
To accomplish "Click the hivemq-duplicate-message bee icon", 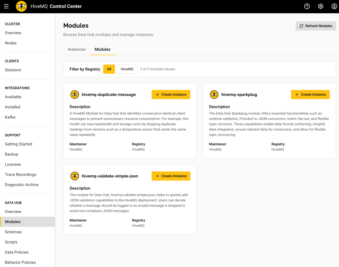I will pos(75,95).
